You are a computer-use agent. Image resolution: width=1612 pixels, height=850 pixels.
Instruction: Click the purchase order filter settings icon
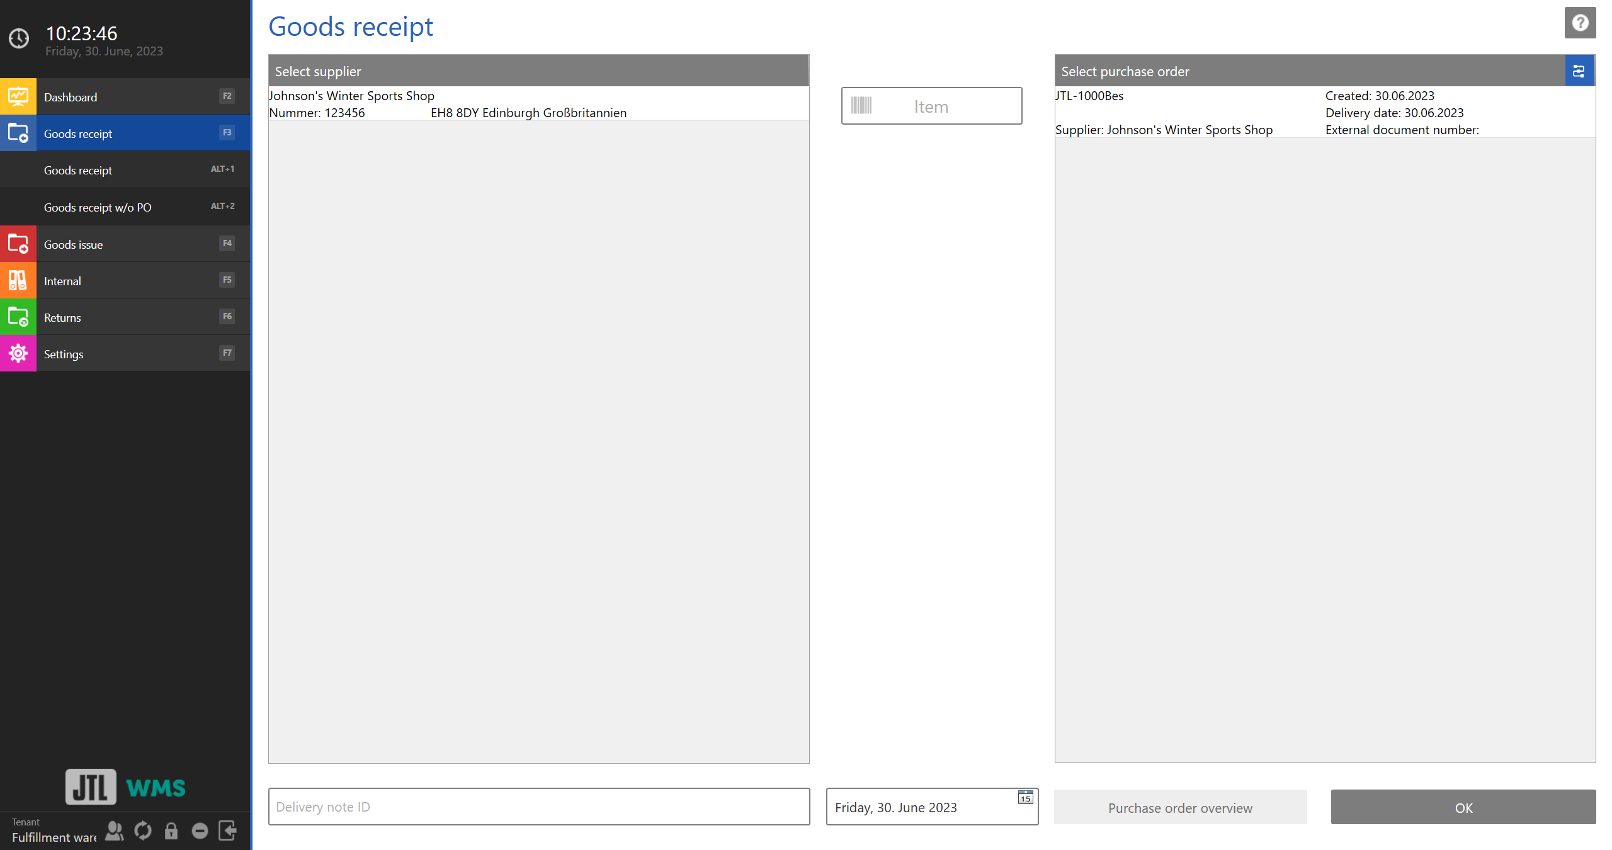click(x=1579, y=71)
